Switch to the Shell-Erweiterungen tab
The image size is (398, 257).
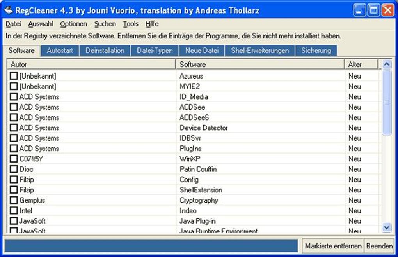point(259,51)
